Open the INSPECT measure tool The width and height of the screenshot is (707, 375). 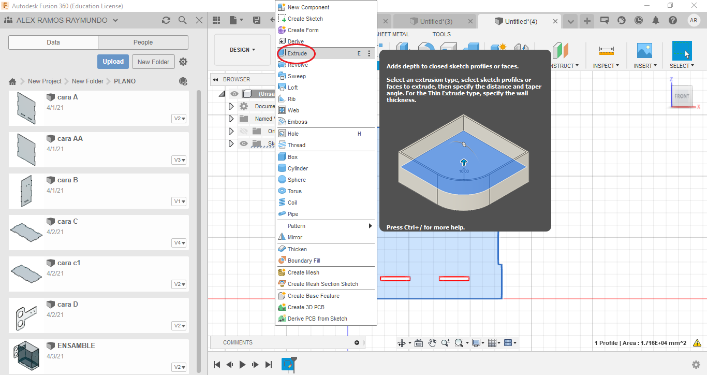[x=606, y=51]
